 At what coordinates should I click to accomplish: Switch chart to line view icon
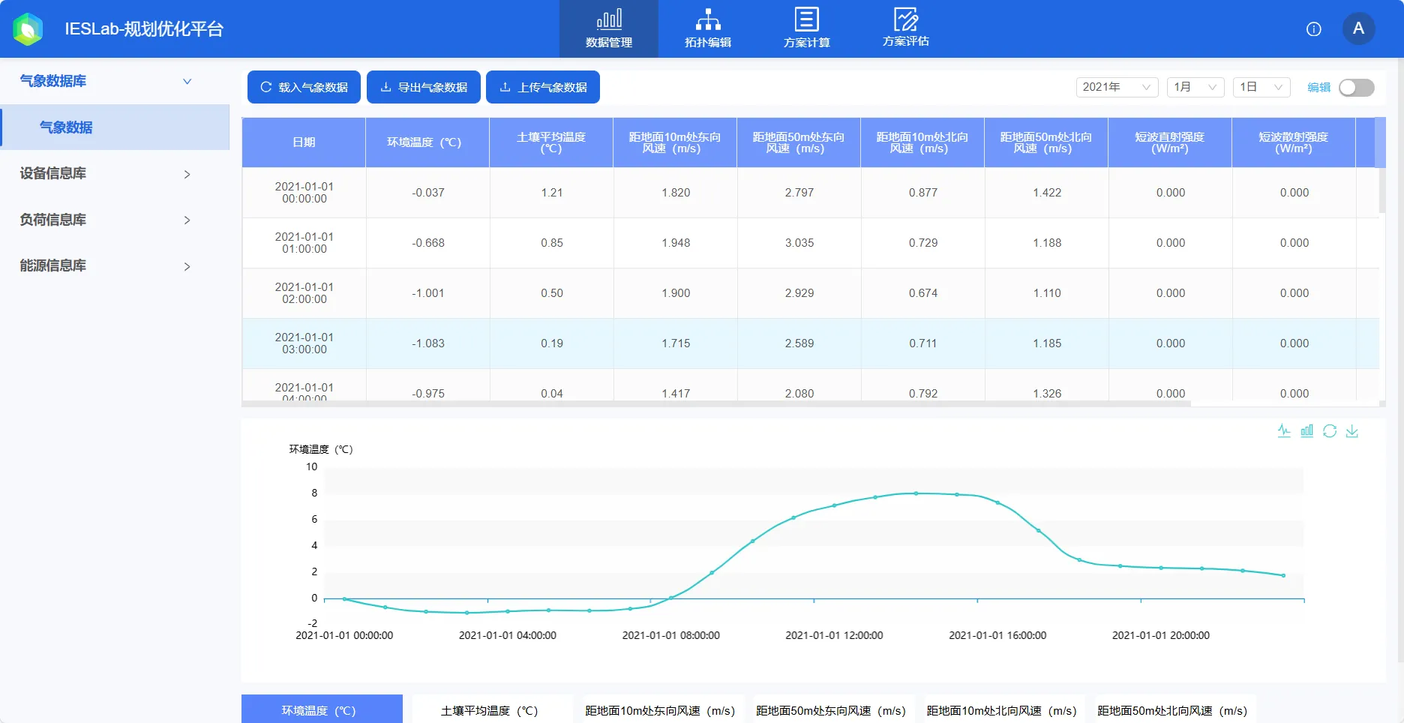(1284, 430)
